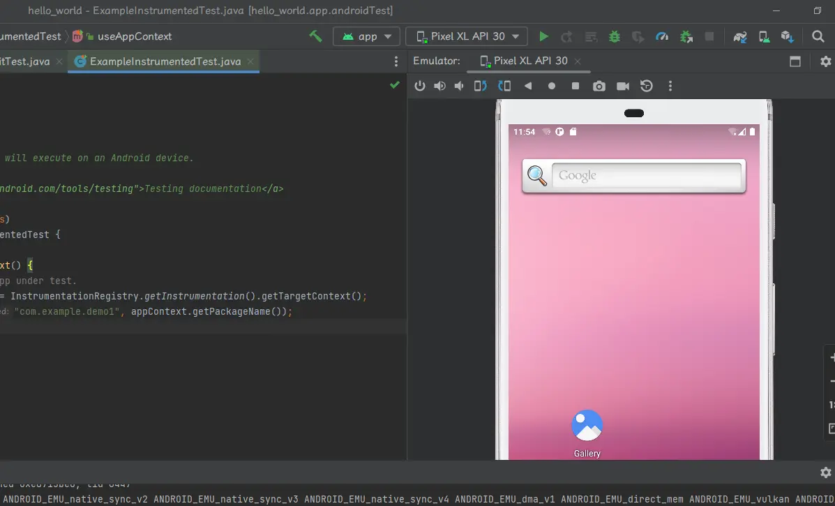Take an emulator screenshot with camera icon
Screen dimensions: 835x506
[599, 86]
